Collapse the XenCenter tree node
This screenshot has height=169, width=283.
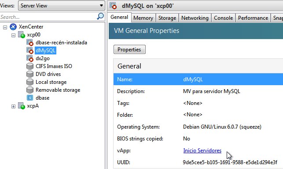click(x=5, y=27)
